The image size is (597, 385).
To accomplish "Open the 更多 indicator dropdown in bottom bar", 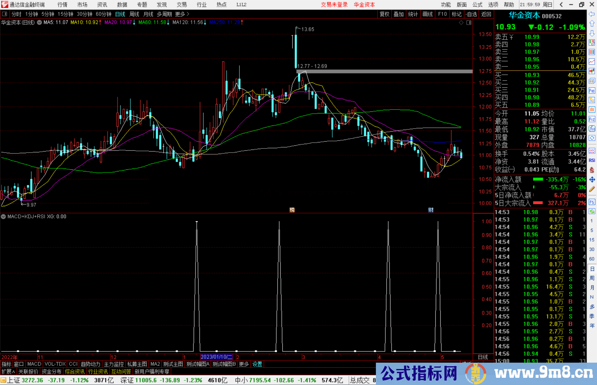I will [243, 364].
